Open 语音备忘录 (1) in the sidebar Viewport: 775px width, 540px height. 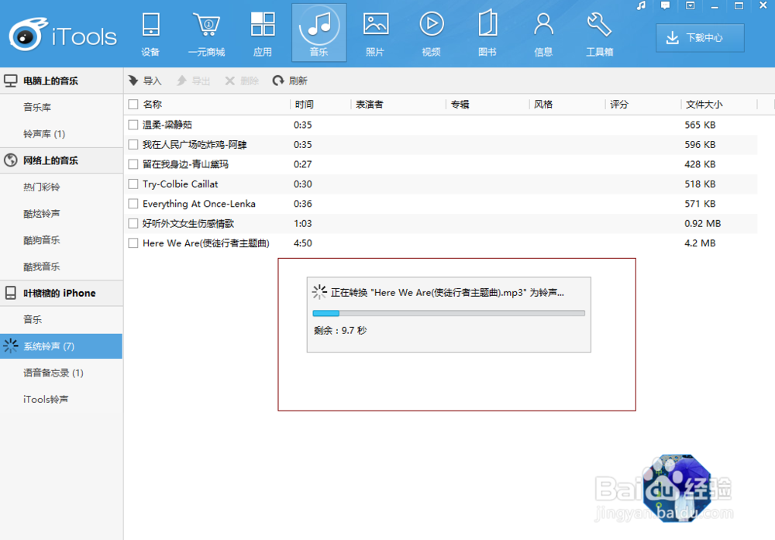[53, 373]
